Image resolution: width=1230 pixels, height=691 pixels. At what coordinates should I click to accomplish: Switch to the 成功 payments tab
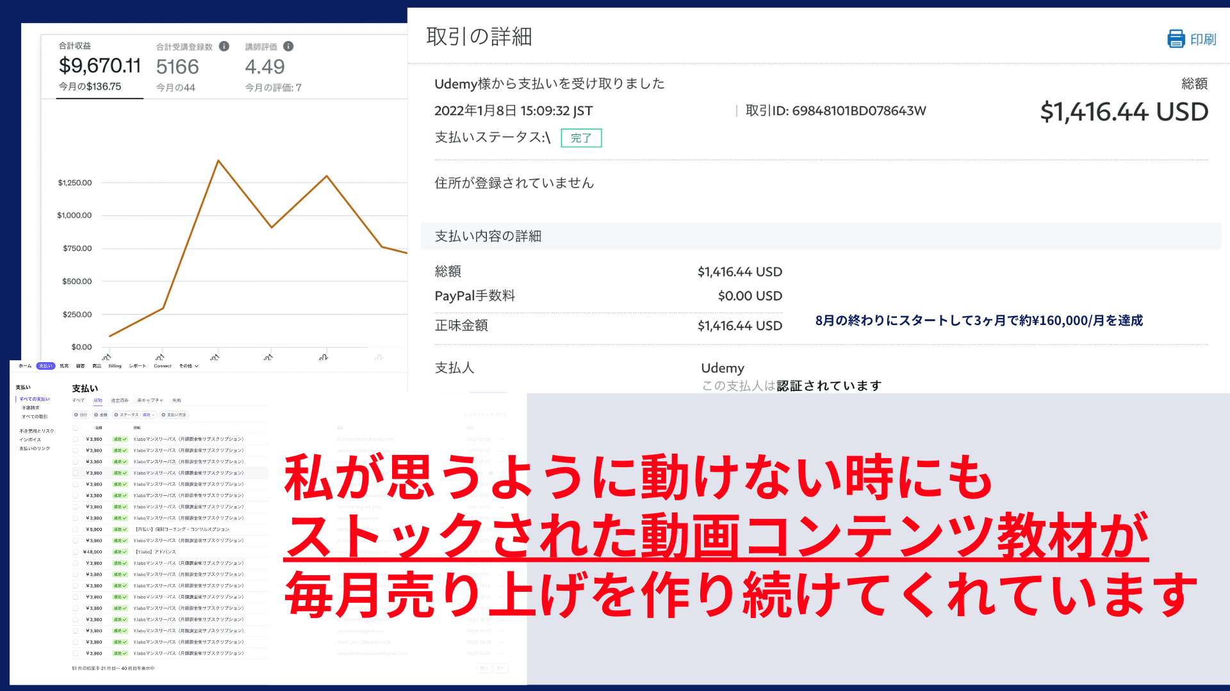click(98, 400)
